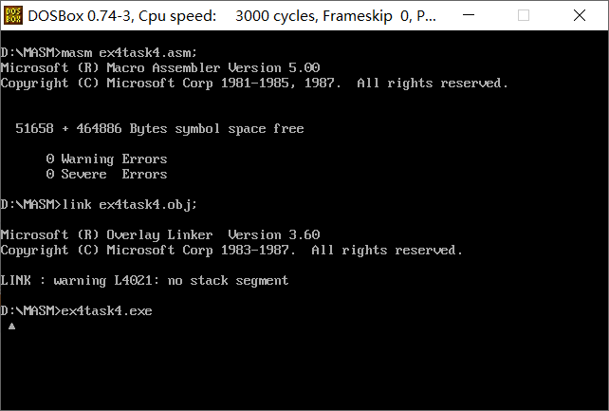The width and height of the screenshot is (609, 411).
Task: Click the 0 Warning Errors line
Action: pos(106,159)
